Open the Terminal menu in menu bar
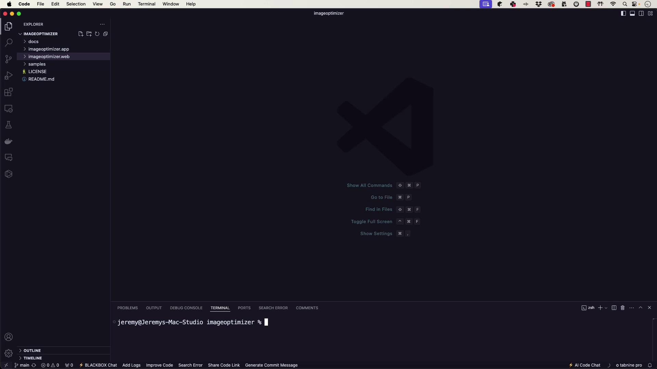657x369 pixels. (146, 4)
